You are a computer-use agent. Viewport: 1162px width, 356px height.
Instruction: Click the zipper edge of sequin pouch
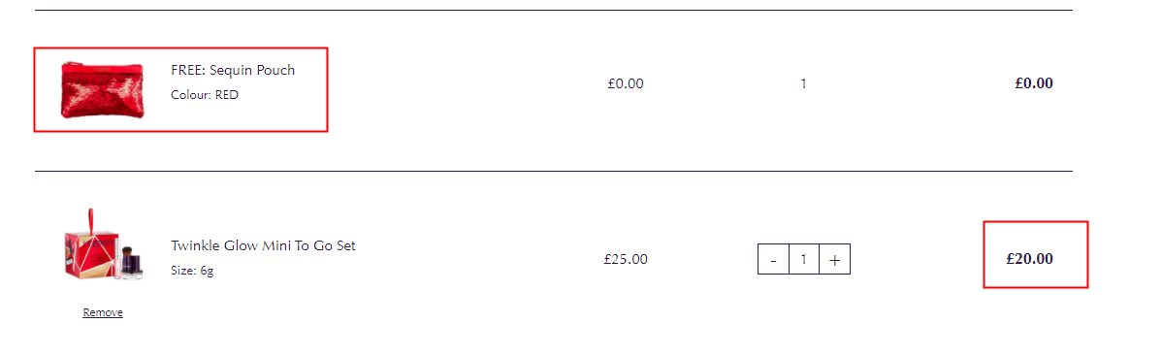(102, 65)
